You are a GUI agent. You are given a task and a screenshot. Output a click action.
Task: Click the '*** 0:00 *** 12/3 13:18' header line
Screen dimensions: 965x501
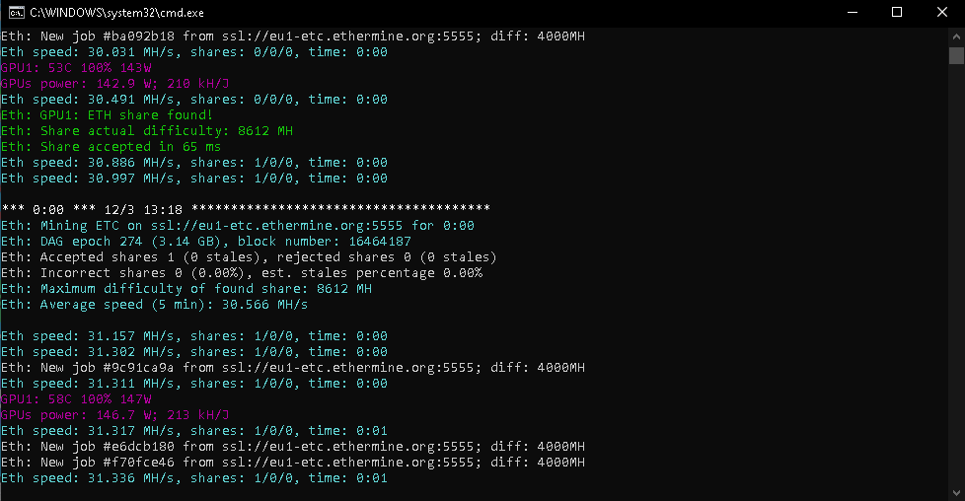click(x=245, y=210)
